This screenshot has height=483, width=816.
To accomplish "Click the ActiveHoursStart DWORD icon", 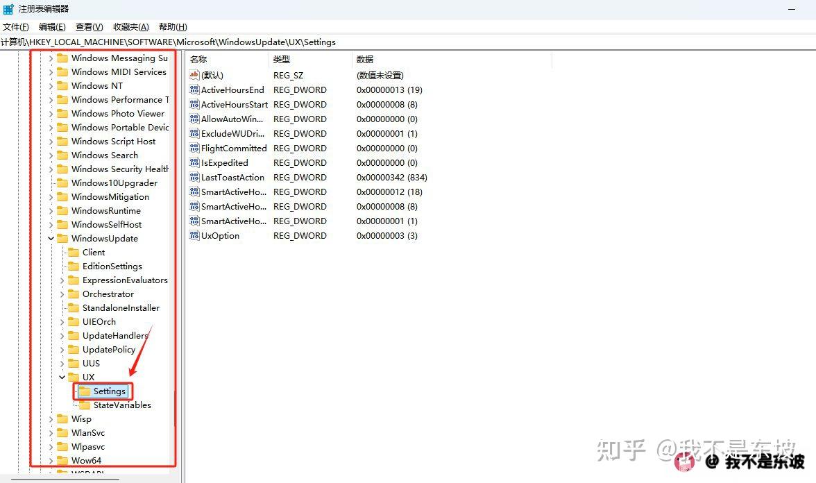I will coord(194,104).
